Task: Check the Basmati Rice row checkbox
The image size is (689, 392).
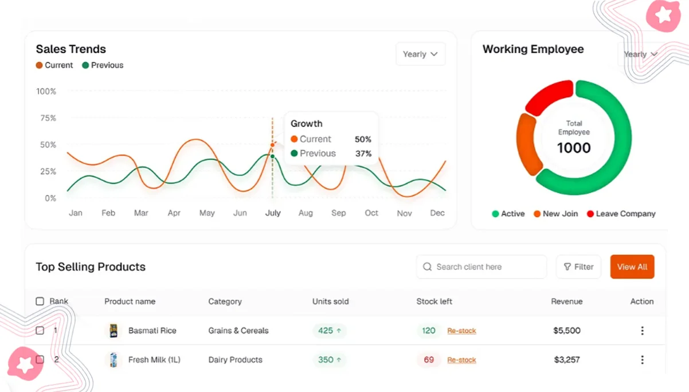Action: click(40, 330)
